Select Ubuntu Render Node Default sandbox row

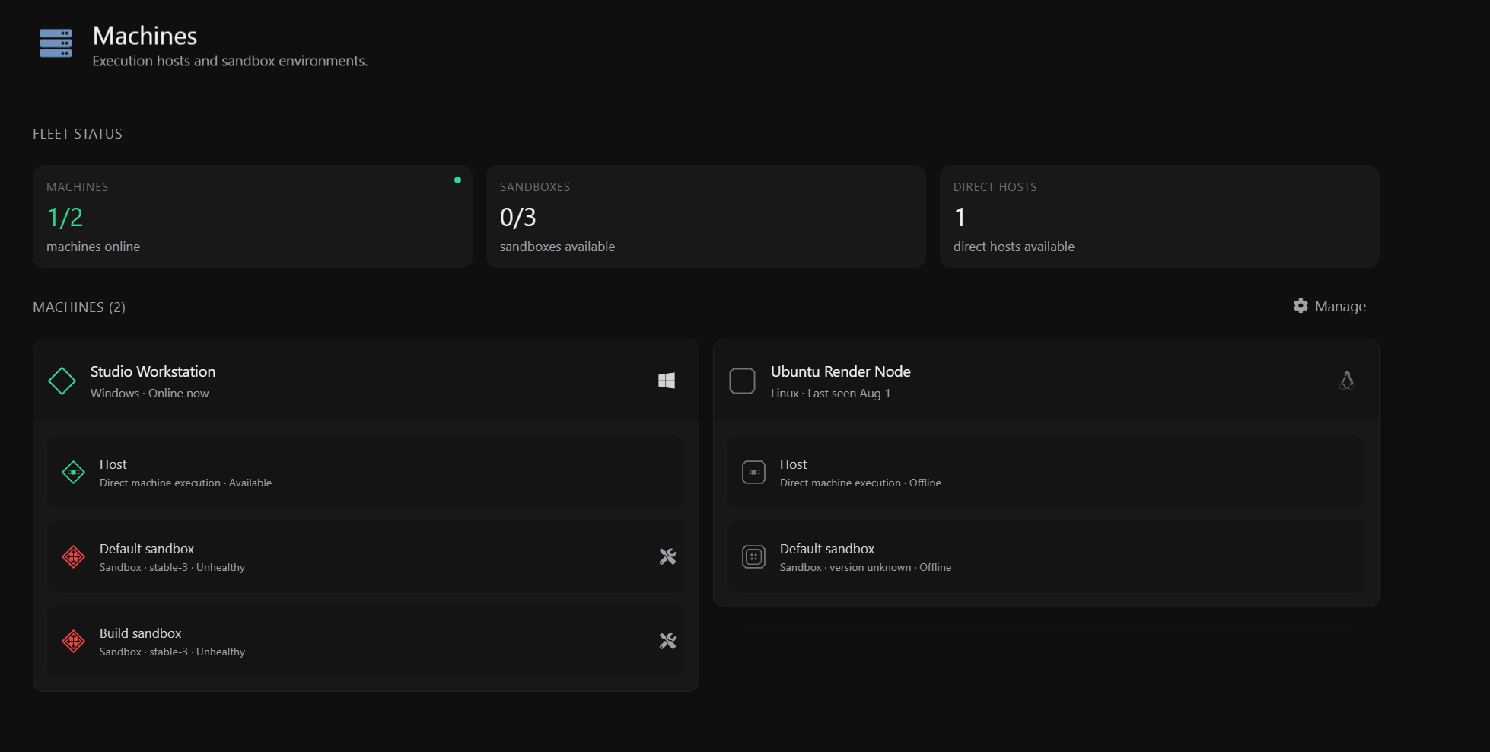[x=1046, y=557]
